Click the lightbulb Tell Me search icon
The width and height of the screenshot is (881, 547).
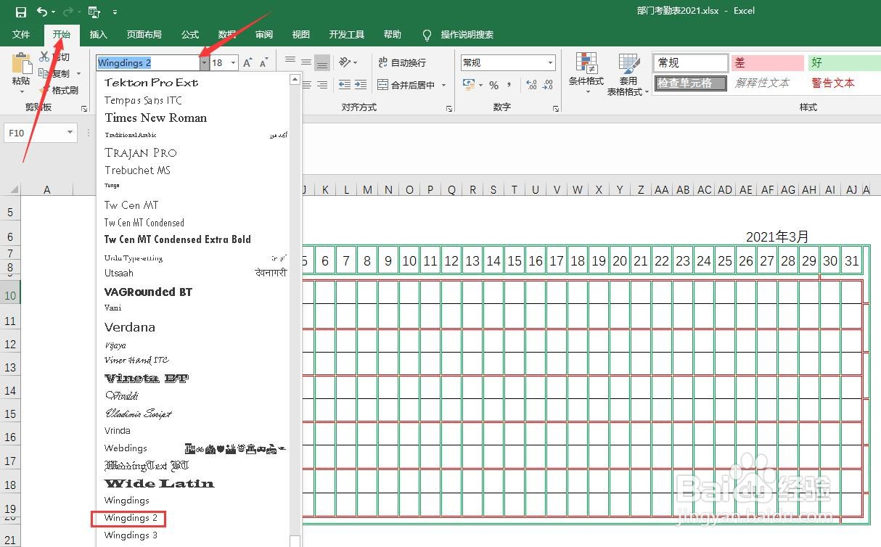427,35
